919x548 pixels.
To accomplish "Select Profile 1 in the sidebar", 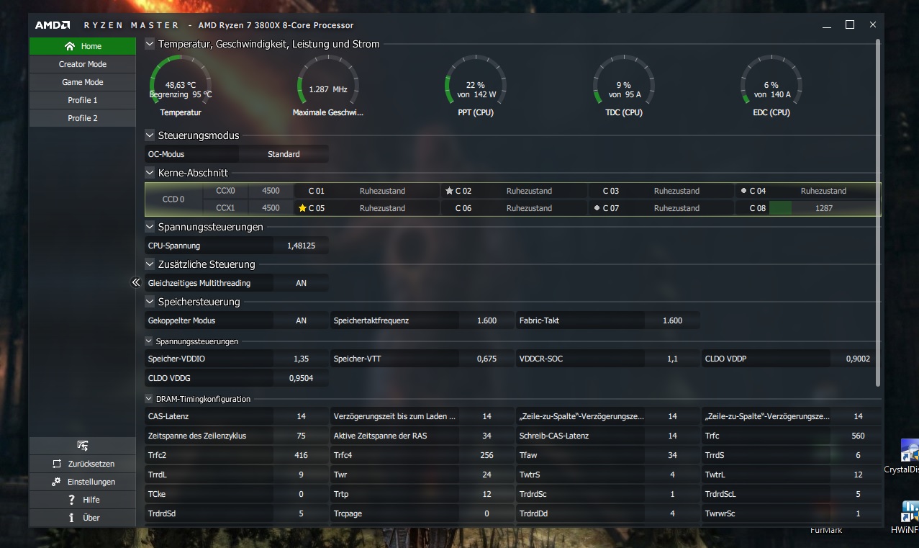I will click(x=82, y=100).
